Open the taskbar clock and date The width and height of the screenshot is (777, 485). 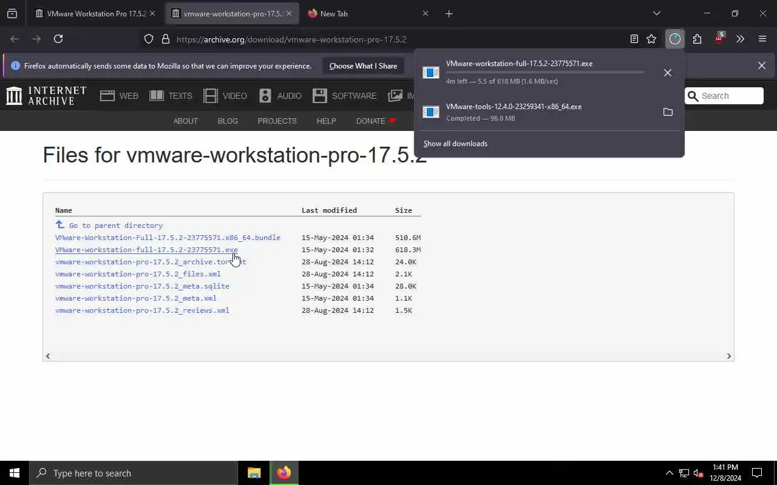[725, 473]
